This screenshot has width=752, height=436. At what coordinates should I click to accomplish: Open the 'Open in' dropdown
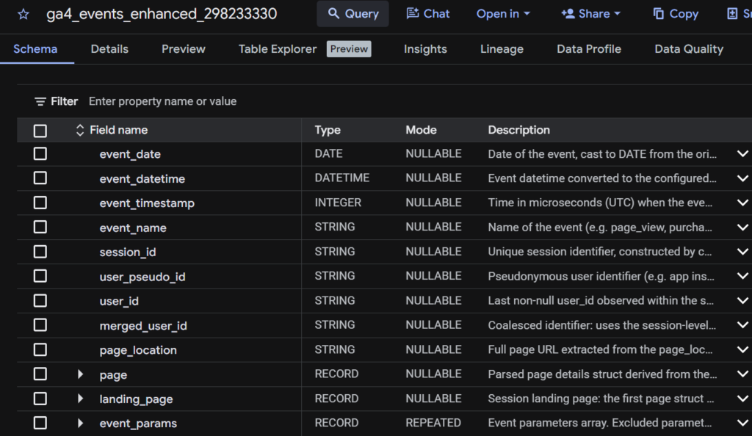click(x=503, y=14)
